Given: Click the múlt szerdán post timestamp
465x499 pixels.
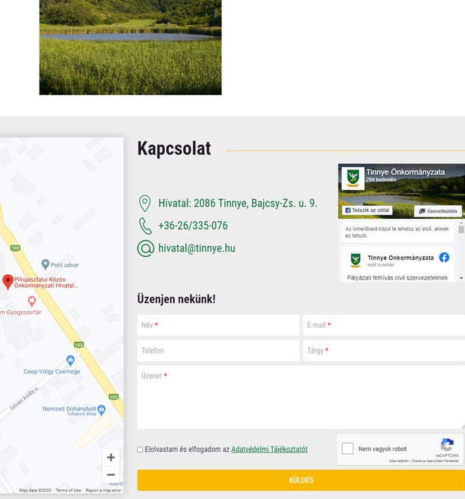Looking at the screenshot, I should pos(381,265).
